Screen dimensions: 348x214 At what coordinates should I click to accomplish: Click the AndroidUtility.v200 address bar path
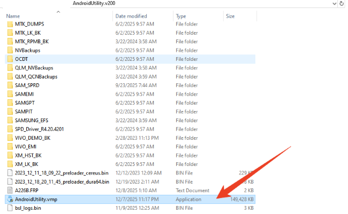(94, 3)
